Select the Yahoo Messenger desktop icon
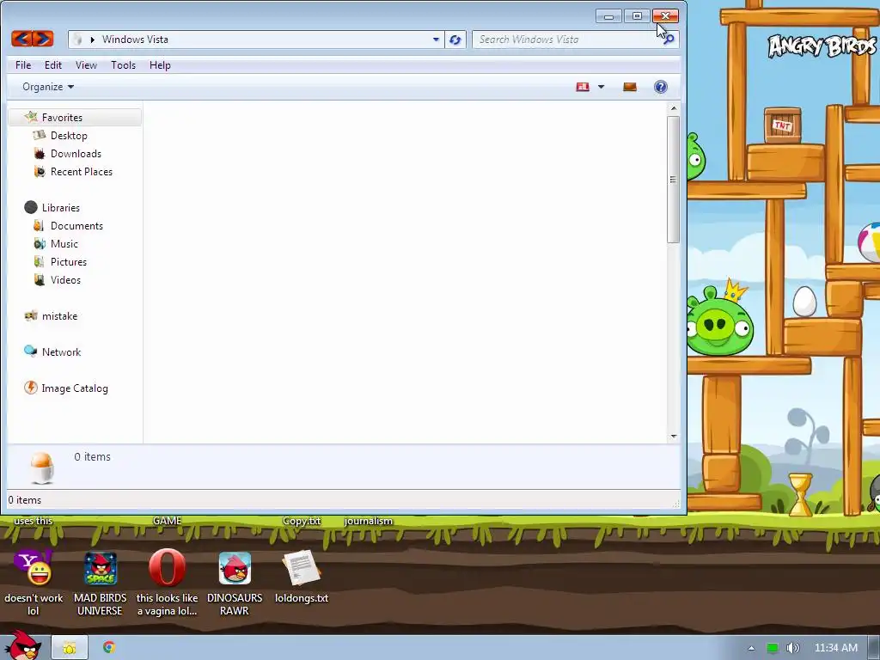Viewport: 880px width, 660px height. 34,568
